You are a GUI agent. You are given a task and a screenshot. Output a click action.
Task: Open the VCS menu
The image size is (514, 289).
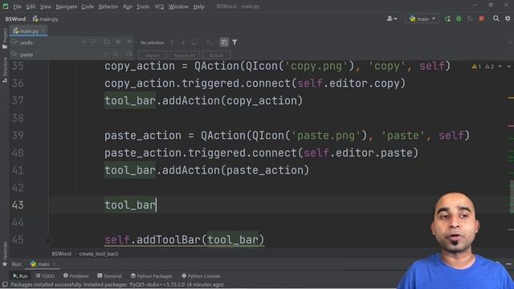(159, 6)
